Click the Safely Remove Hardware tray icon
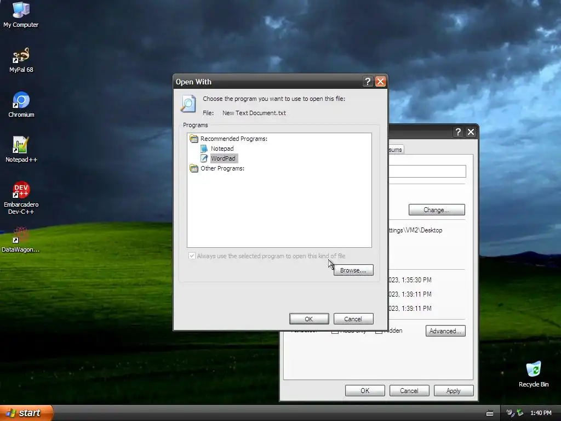Viewport: 561px width, 421px height. pos(520,413)
